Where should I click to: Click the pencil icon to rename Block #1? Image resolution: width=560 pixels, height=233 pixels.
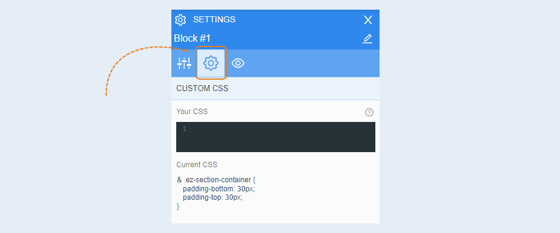tap(367, 39)
